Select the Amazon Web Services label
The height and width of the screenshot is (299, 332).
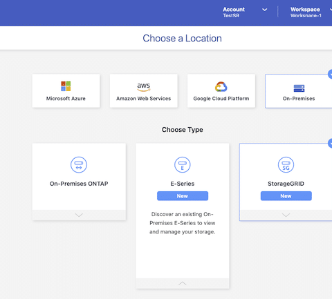point(143,99)
